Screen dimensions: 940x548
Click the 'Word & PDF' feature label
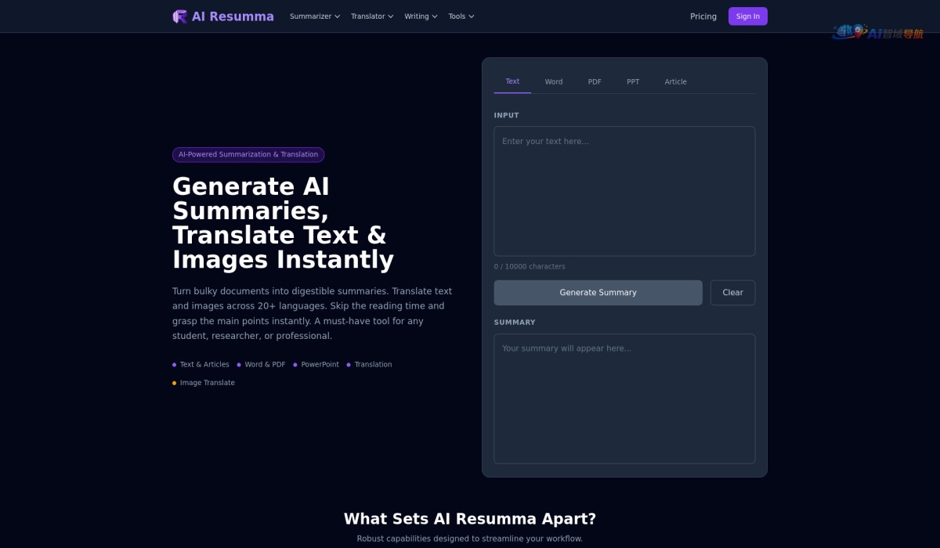[265, 365]
